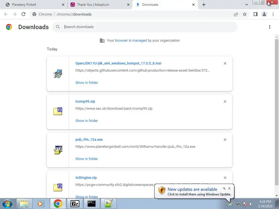Click the scrollbar down arrow
The height and width of the screenshot is (209, 279).
pyautogui.click(x=276, y=196)
